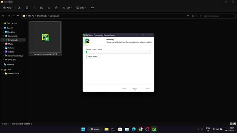
Task: Expand the Ubuntu-22.04 tree node
Action: click(3, 74)
